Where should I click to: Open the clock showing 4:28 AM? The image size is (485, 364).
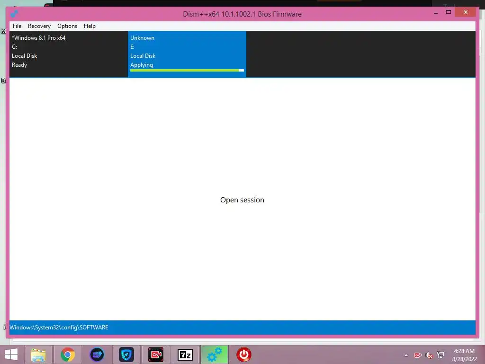pos(464,355)
